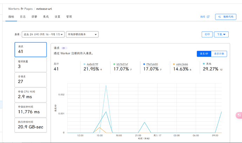Click the ed4c3e66 version link
The width and height of the screenshot is (242, 143).
click(x=182, y=64)
